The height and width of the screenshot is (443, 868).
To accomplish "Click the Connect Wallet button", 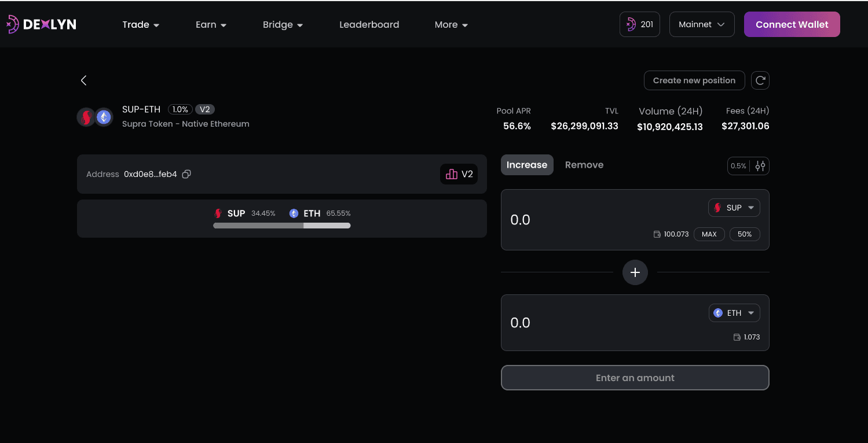I will [792, 24].
